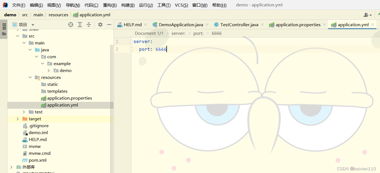Close the application.yml tab
This screenshot has width=380, height=173.
[x=373, y=25]
